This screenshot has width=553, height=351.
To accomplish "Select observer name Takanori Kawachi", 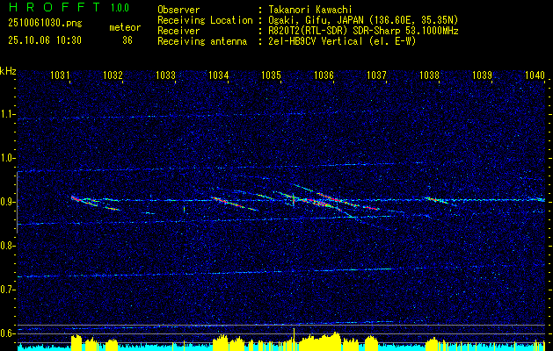I will (310, 10).
